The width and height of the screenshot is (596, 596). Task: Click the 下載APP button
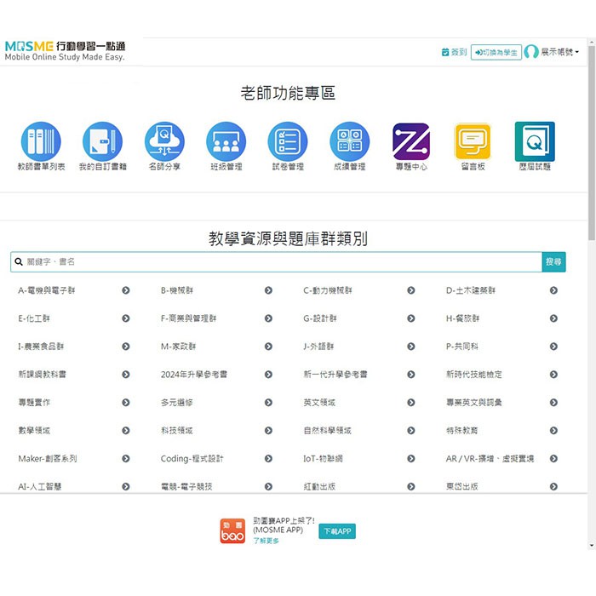[337, 531]
